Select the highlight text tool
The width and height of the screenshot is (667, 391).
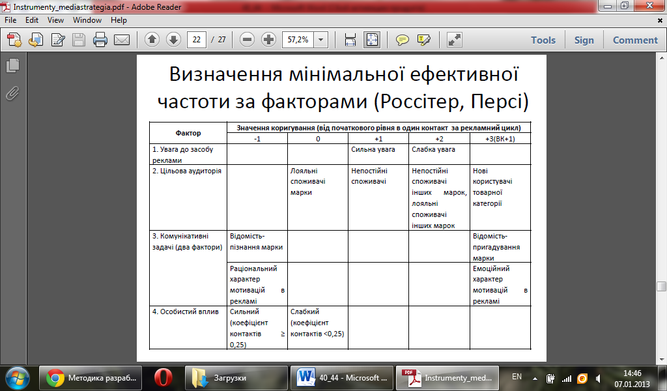424,40
